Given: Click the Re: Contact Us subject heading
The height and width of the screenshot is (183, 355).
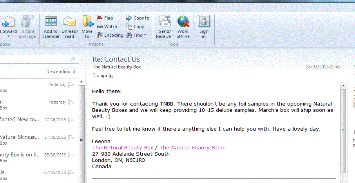Looking at the screenshot, I should 116,59.
